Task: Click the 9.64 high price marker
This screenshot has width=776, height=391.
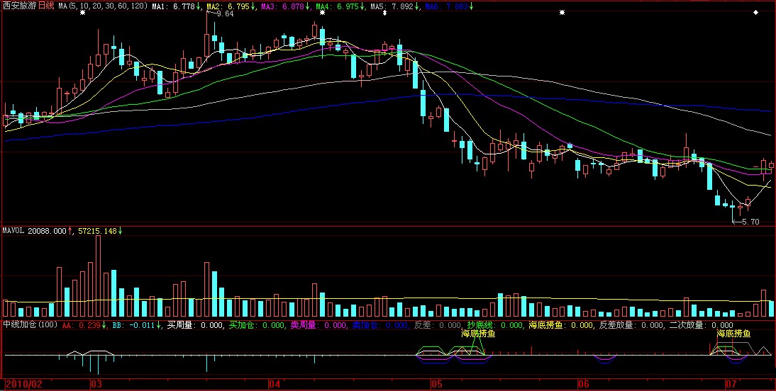Action: point(225,14)
